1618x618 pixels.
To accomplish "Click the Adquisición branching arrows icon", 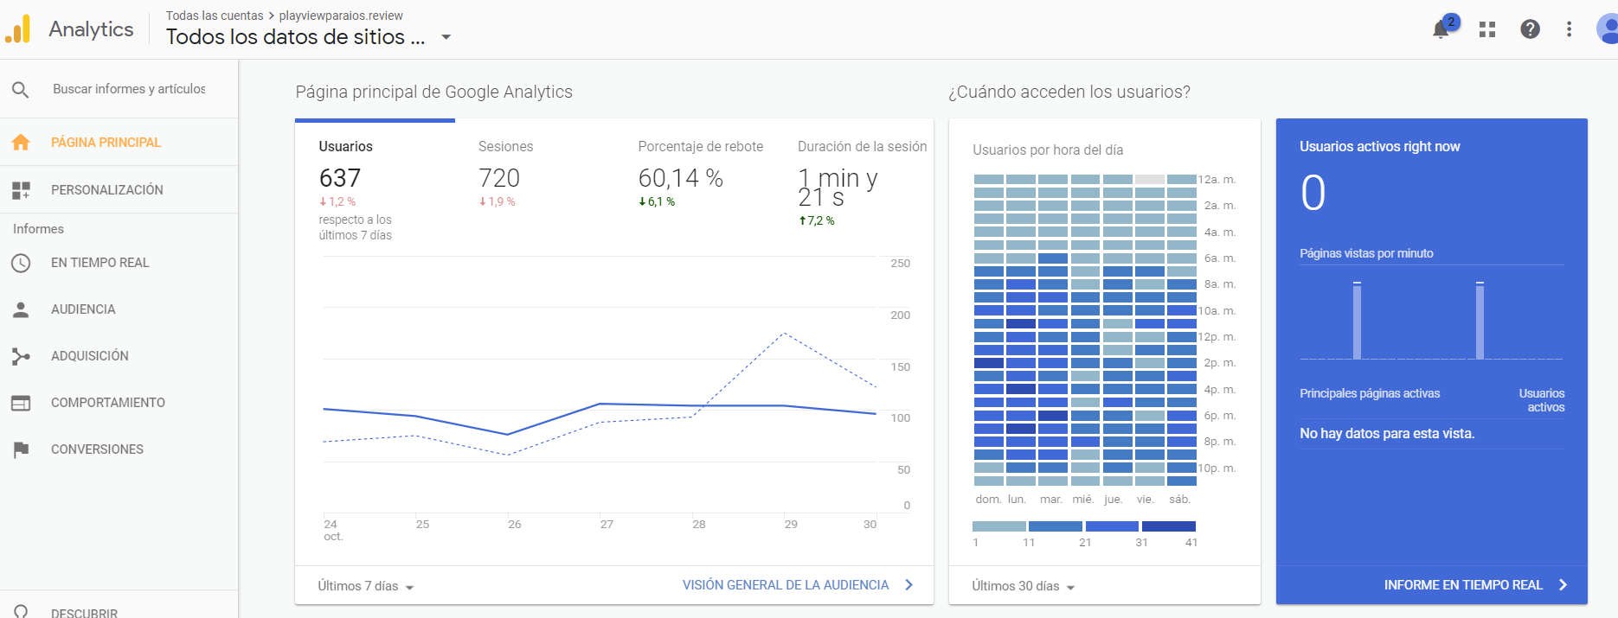I will [22, 356].
